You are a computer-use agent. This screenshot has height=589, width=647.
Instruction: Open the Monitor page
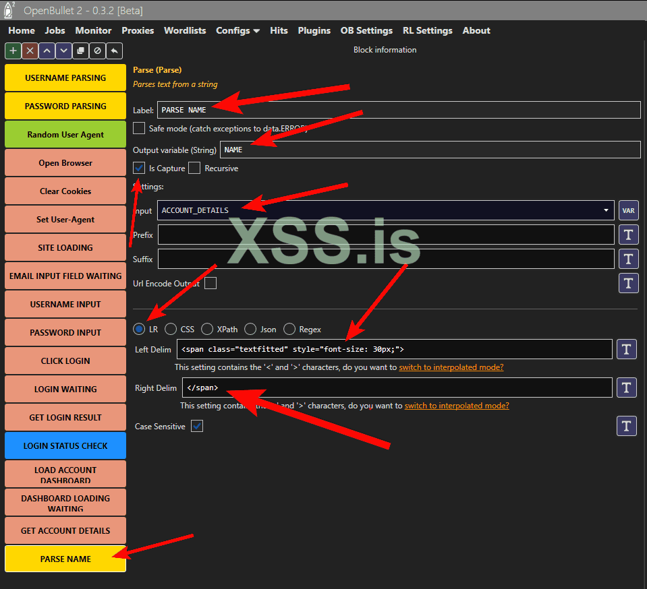93,30
